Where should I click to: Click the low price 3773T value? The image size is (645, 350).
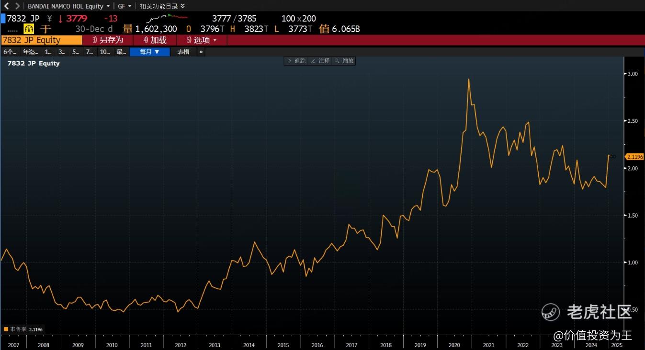[300, 29]
